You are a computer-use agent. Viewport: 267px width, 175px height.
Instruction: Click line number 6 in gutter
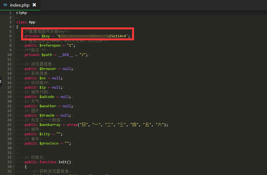[x=10, y=36]
